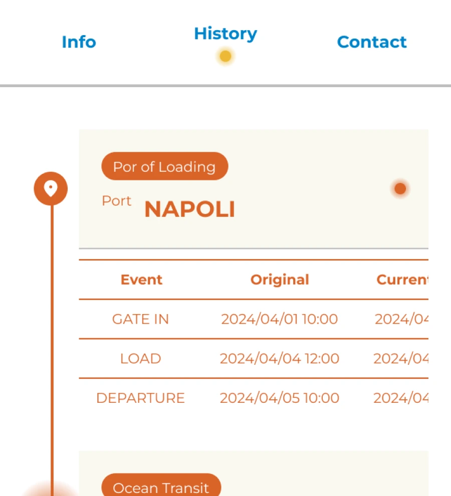
Task: Click the Por of Loading badge
Action: (x=164, y=167)
